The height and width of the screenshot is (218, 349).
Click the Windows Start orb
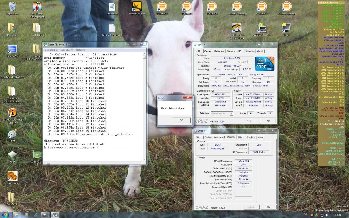[x=6, y=215]
